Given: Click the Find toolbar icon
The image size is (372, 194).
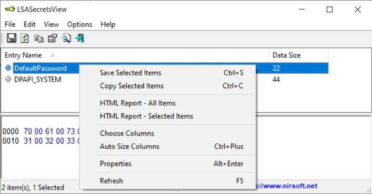Looking at the screenshot, I should [x=66, y=38].
